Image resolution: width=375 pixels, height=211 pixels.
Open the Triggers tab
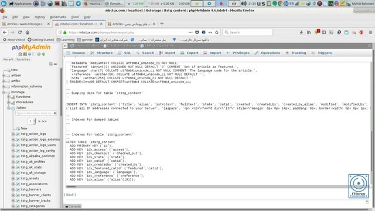322,53
